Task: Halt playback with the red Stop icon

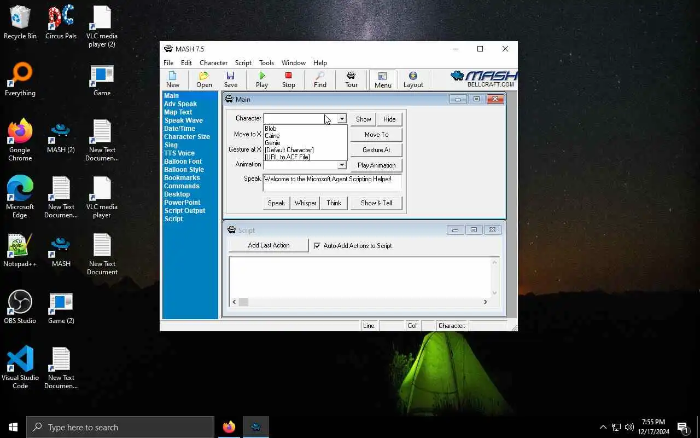Action: coord(288,79)
